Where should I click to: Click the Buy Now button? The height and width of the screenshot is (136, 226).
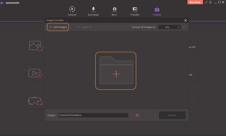coord(195,2)
